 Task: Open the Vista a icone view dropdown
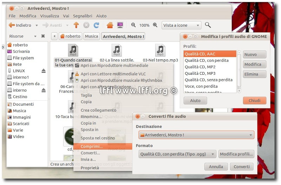[181, 25]
